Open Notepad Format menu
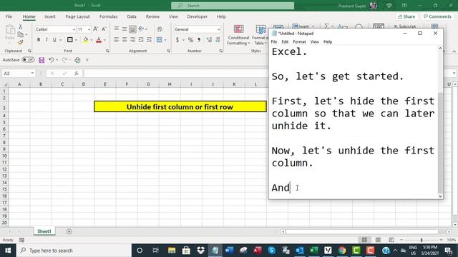The image size is (458, 257). (299, 41)
